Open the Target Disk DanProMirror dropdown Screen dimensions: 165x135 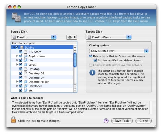point(109,37)
